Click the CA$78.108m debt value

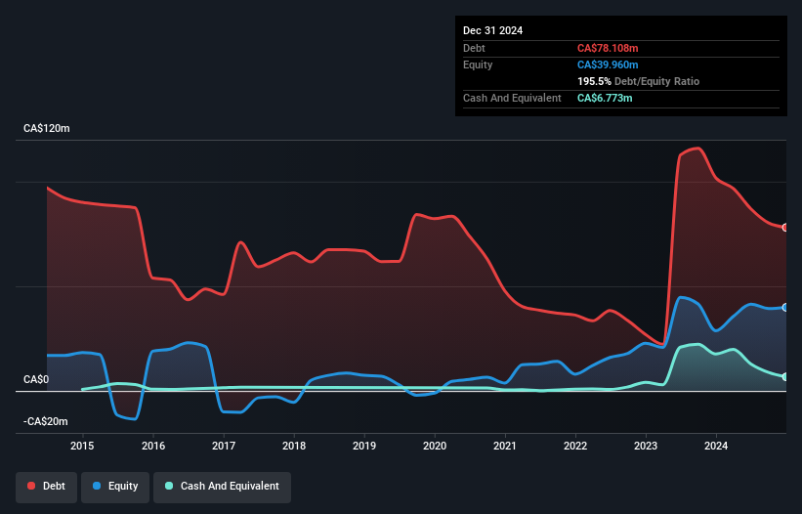click(608, 48)
